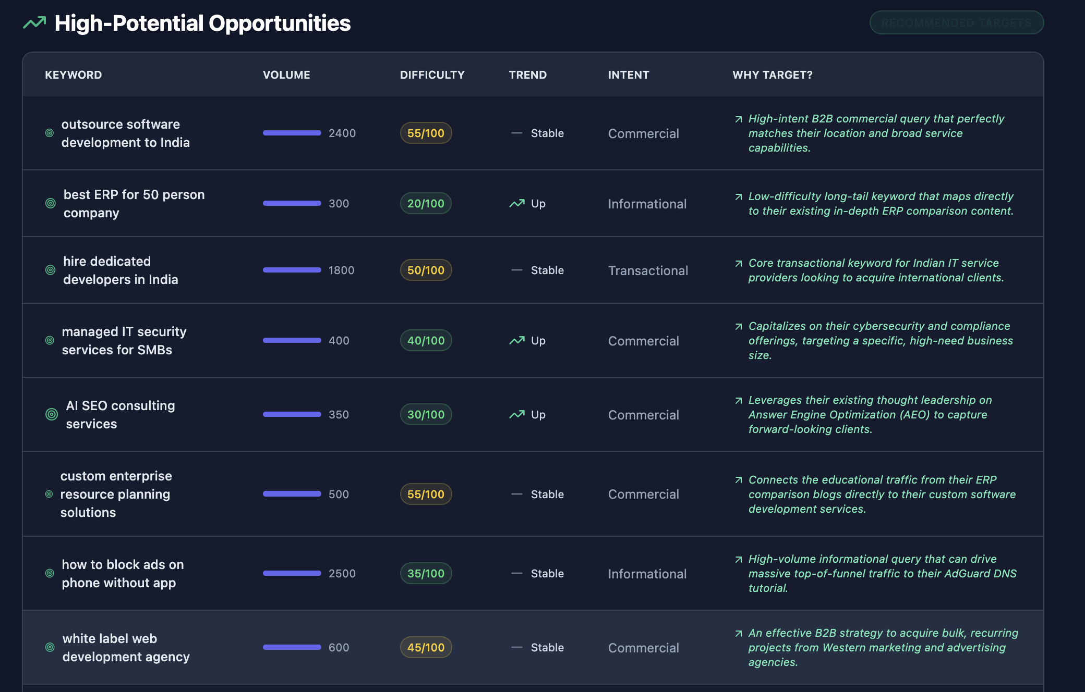Click the volume bar showing 2500 for ad blocking keyword

292,573
